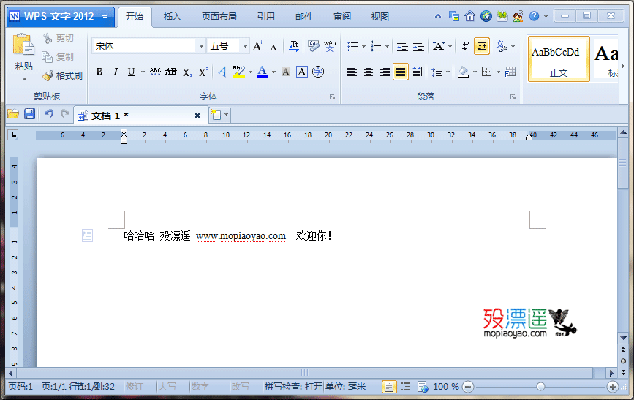Toggle 修订 track changes in status bar
The width and height of the screenshot is (634, 400).
(135, 387)
